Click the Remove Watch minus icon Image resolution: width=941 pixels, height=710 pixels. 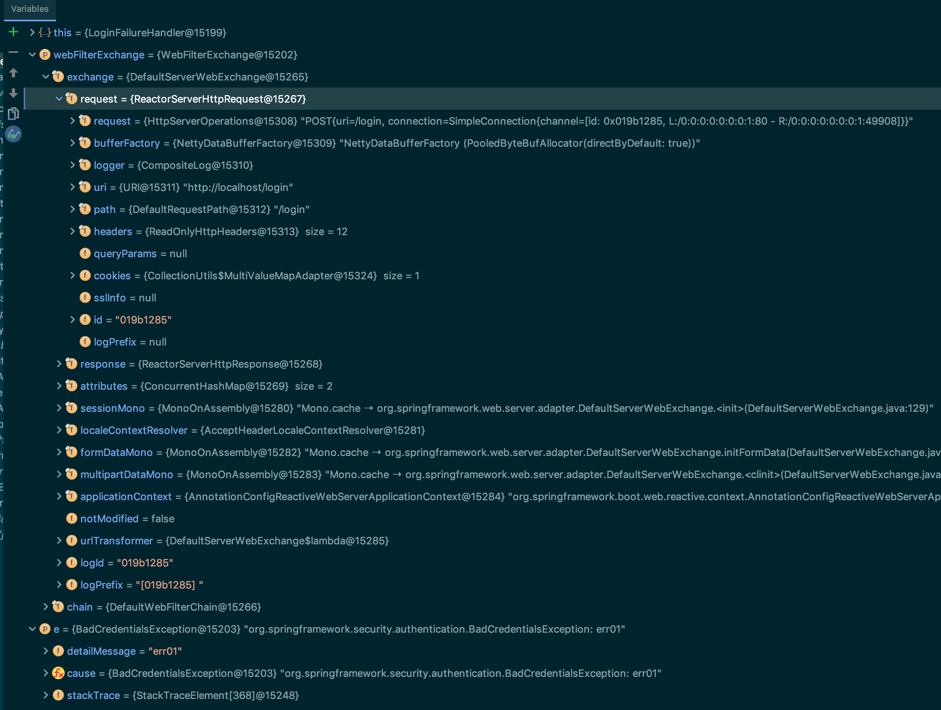coord(13,52)
